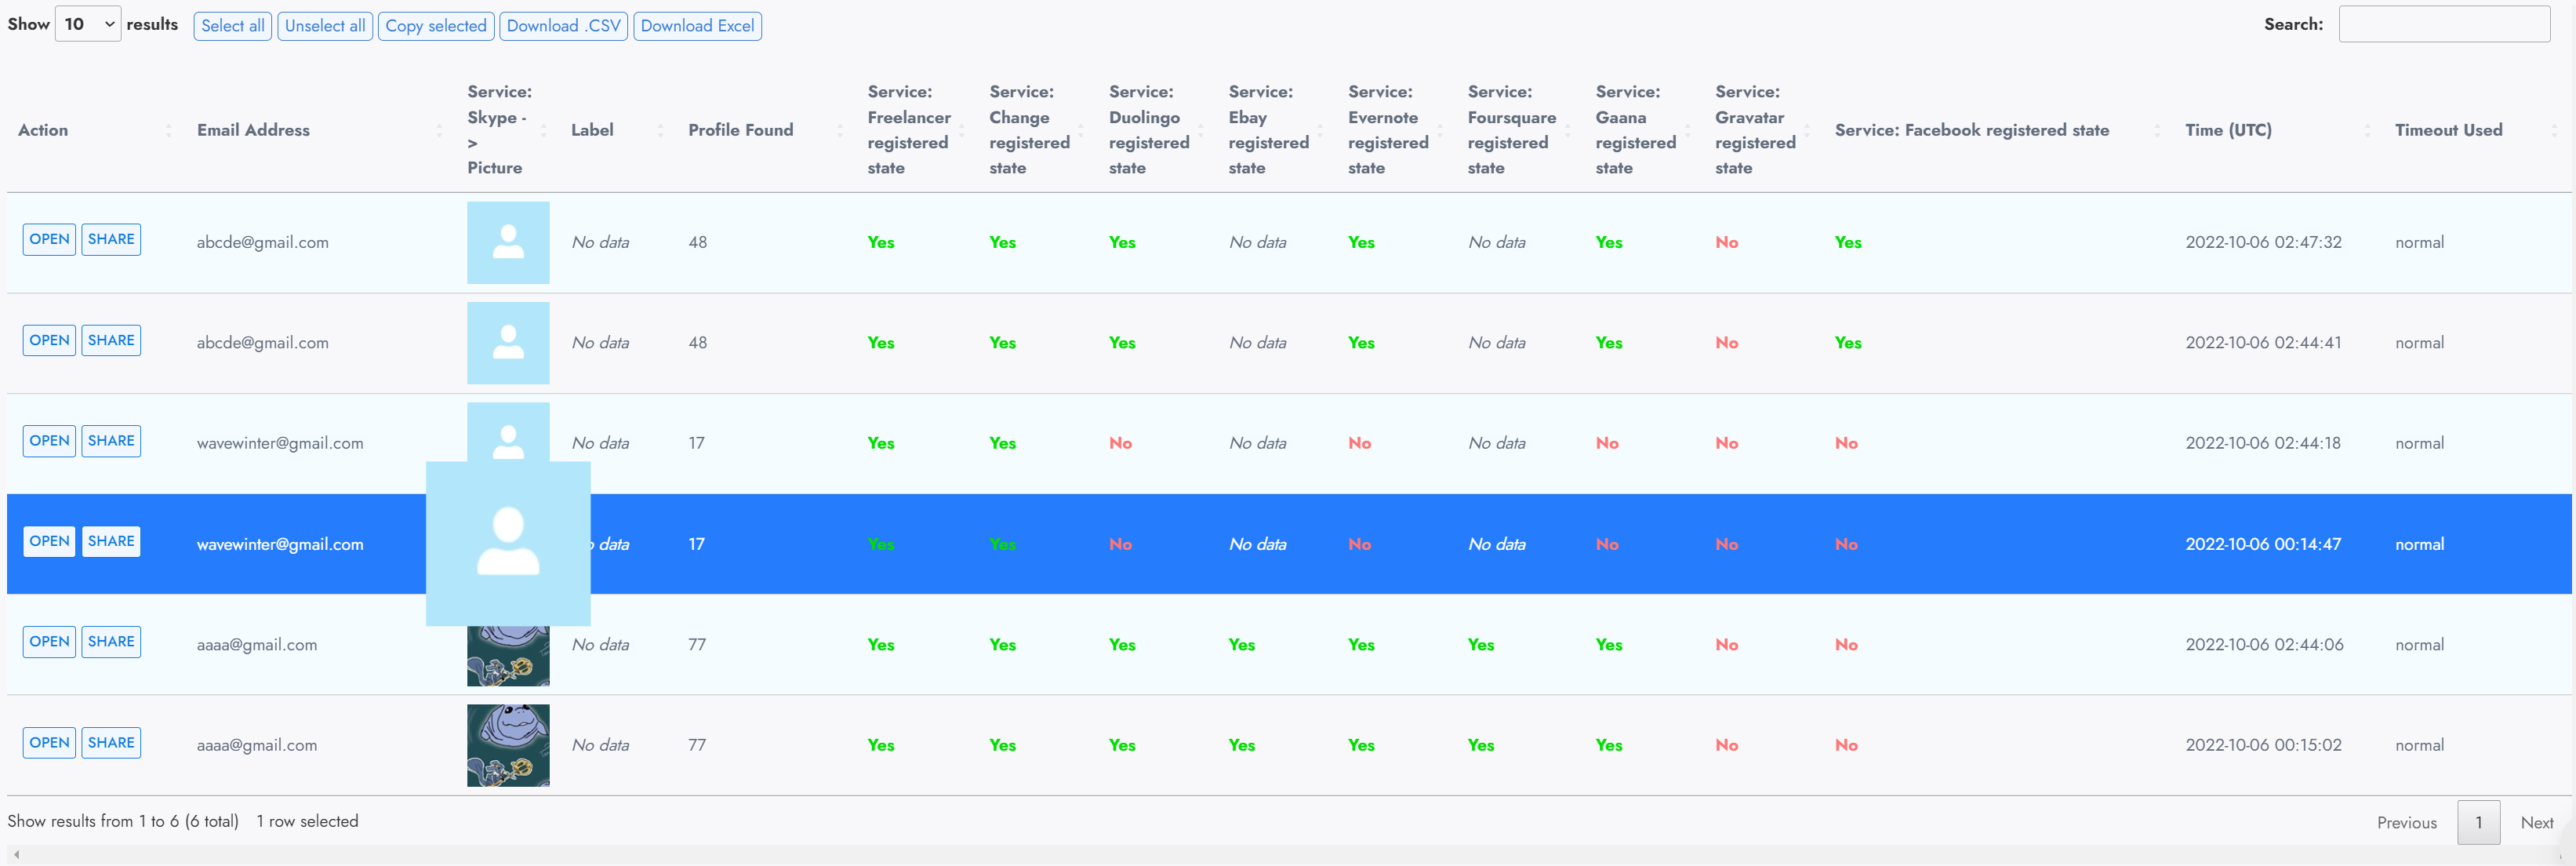Viewport: 2576px width, 866px height.
Task: Click the manatee picture in last row
Action: point(508,745)
